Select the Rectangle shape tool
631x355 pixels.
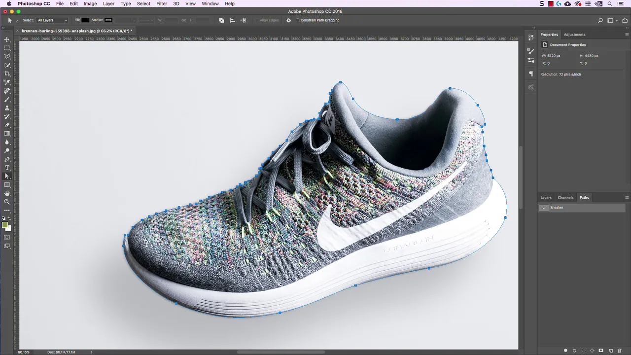tap(7, 185)
